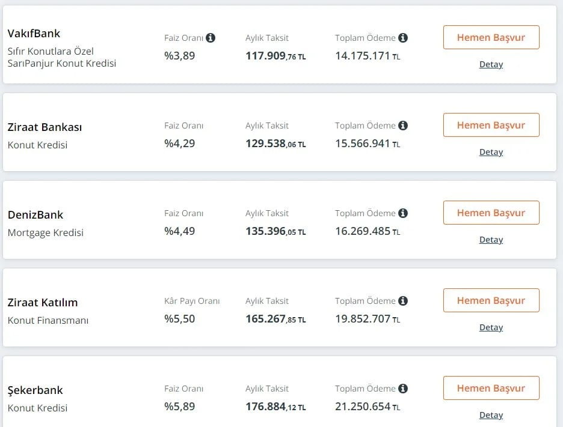The height and width of the screenshot is (427, 563).
Task: Click Ziraat Katılım Toplam Ödeme info icon
Action: [403, 301]
